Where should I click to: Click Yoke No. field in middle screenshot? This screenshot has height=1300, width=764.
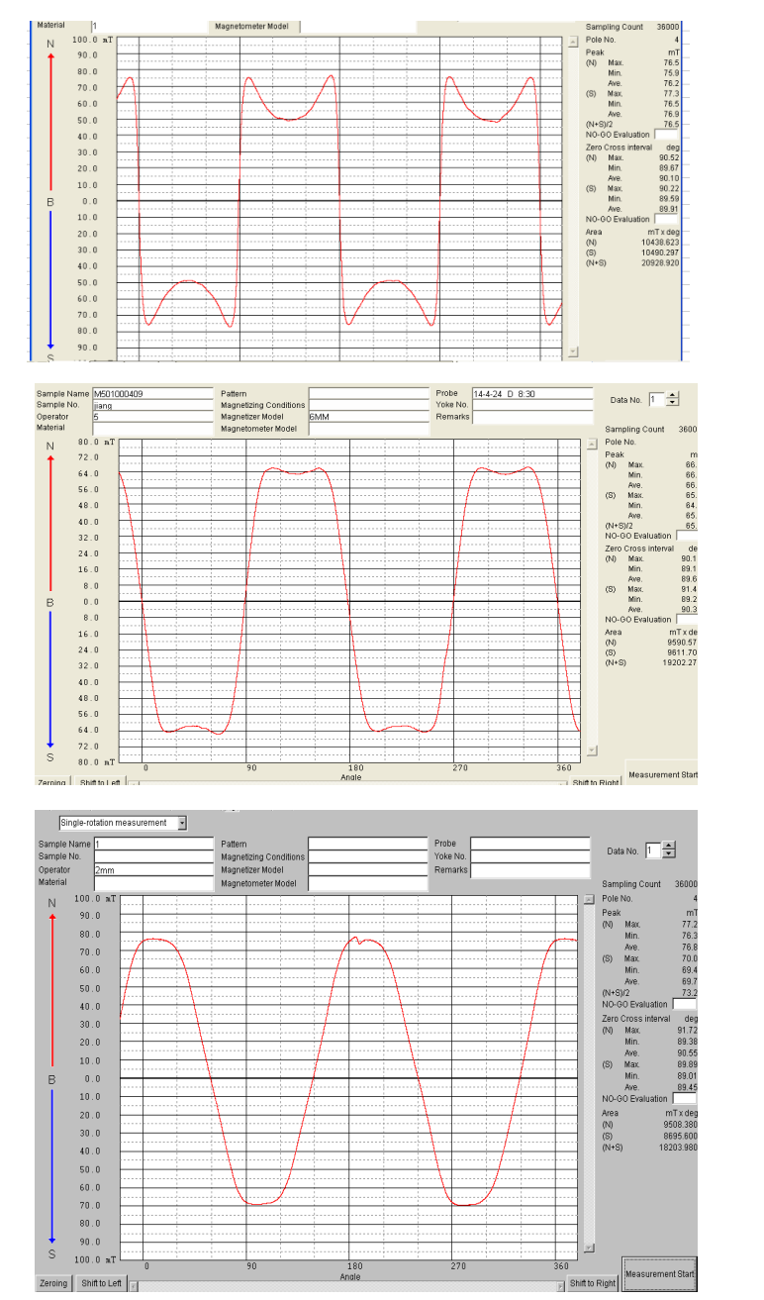click(531, 405)
